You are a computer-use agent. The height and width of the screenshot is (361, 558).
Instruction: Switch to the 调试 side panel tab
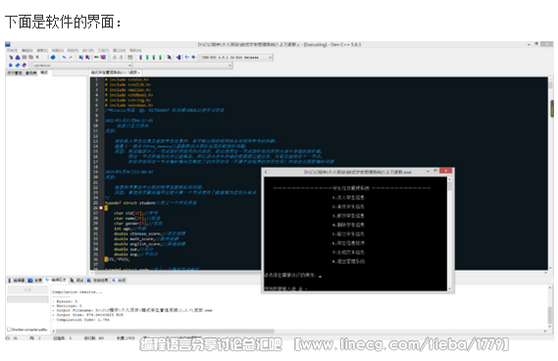[44, 73]
